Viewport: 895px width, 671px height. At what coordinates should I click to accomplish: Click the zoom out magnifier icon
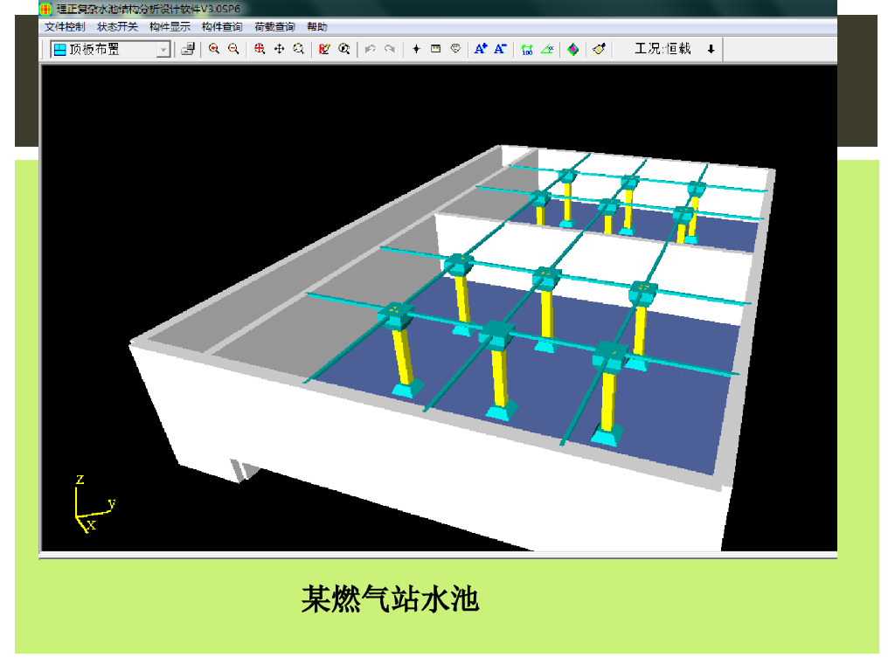(x=233, y=49)
